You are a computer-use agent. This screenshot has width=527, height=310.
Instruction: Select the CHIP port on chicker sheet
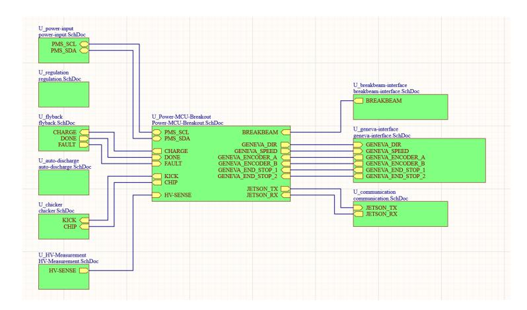point(84,226)
